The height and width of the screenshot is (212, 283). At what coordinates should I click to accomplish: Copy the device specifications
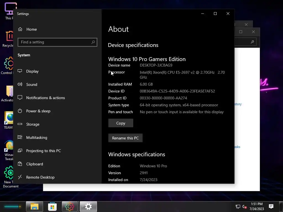point(121,123)
